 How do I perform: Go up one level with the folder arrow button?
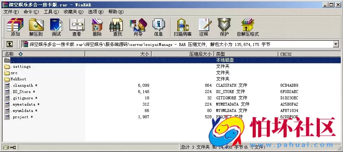[10, 44]
